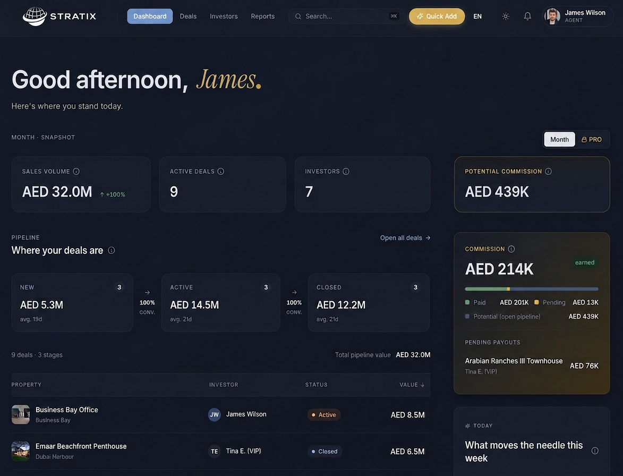Open the Deals tab

click(x=188, y=16)
